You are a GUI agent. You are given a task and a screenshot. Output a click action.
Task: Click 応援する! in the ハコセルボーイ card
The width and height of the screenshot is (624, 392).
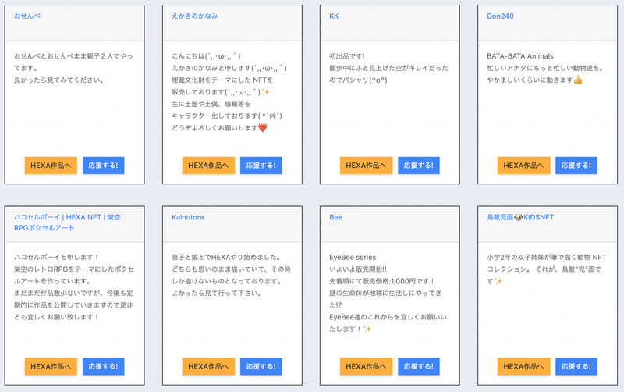click(x=104, y=366)
